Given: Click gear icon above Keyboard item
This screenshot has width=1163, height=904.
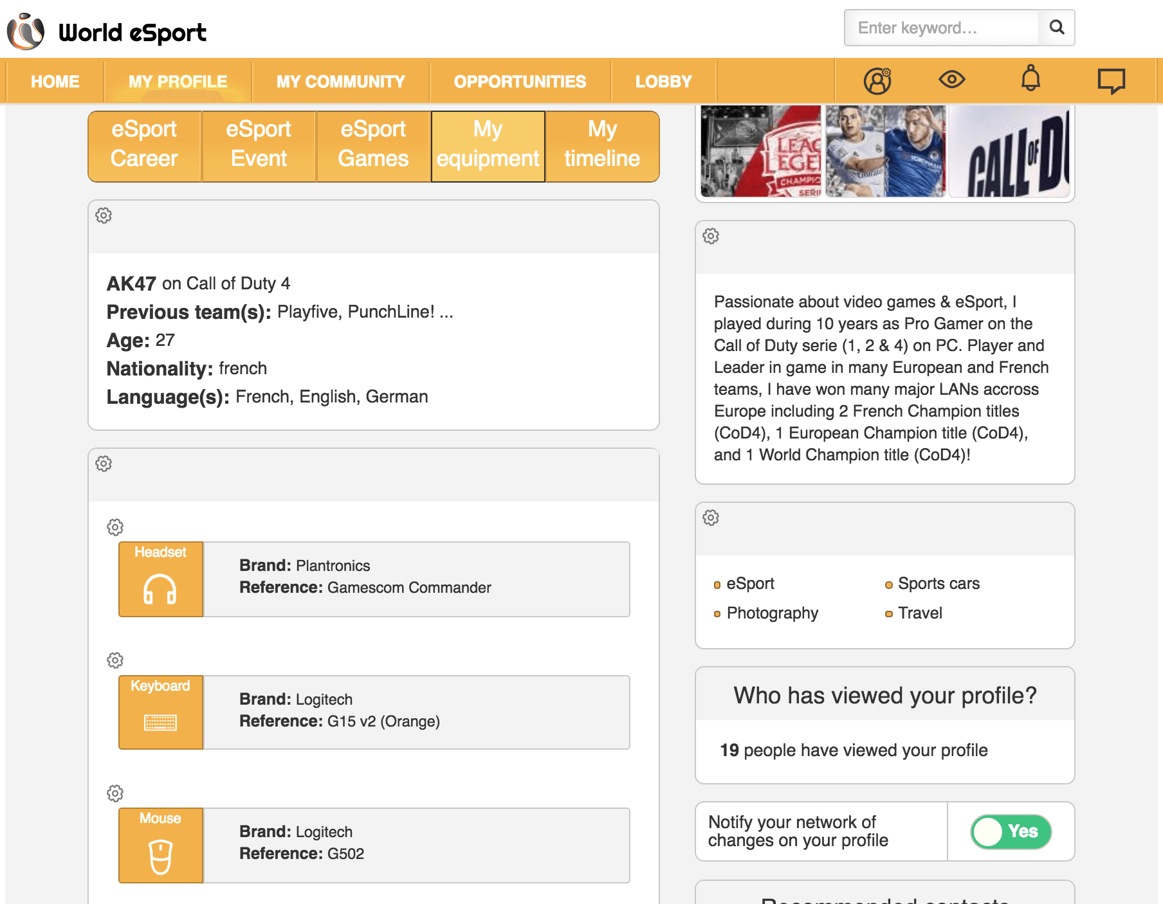Looking at the screenshot, I should tap(115, 660).
